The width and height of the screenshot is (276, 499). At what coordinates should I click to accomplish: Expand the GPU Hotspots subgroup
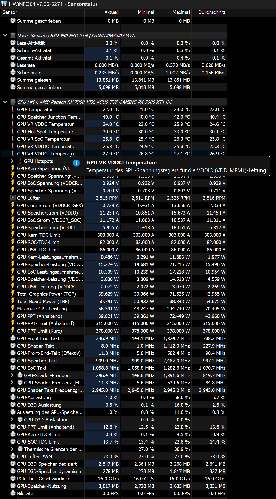pyautogui.click(x=12, y=161)
